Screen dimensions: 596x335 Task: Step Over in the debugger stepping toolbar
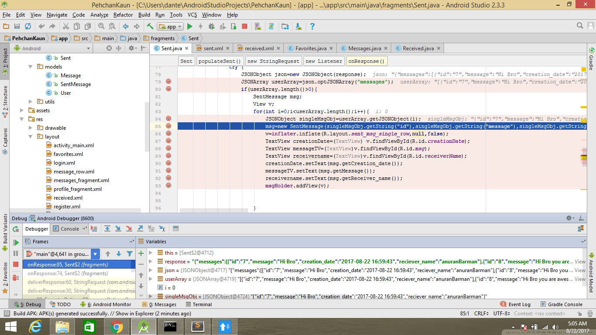pyautogui.click(x=107, y=228)
